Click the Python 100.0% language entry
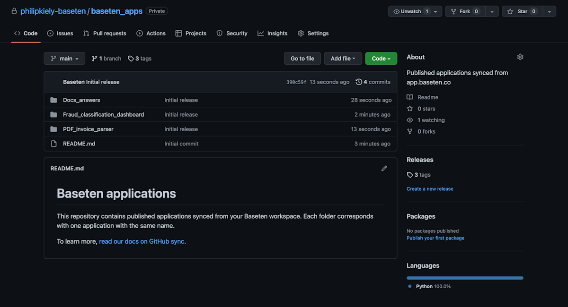 pos(429,287)
